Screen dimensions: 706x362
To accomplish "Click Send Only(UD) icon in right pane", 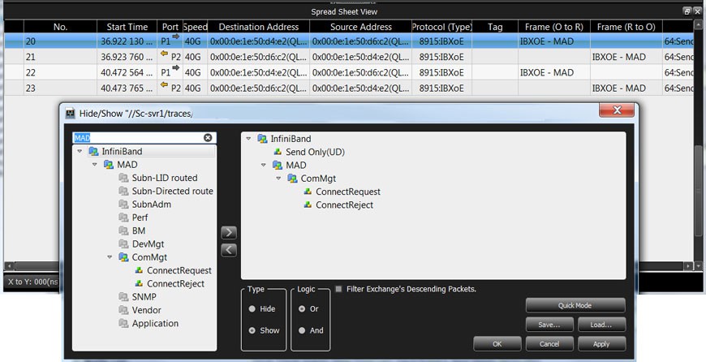I will click(278, 152).
